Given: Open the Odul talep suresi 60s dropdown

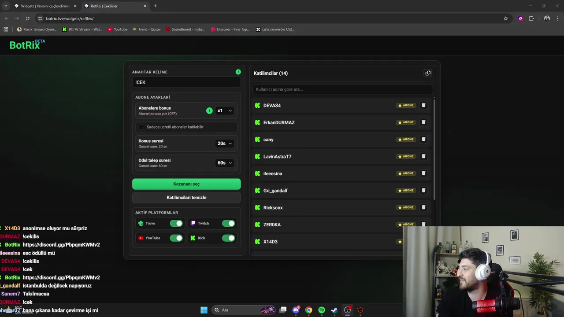Looking at the screenshot, I should tap(224, 162).
